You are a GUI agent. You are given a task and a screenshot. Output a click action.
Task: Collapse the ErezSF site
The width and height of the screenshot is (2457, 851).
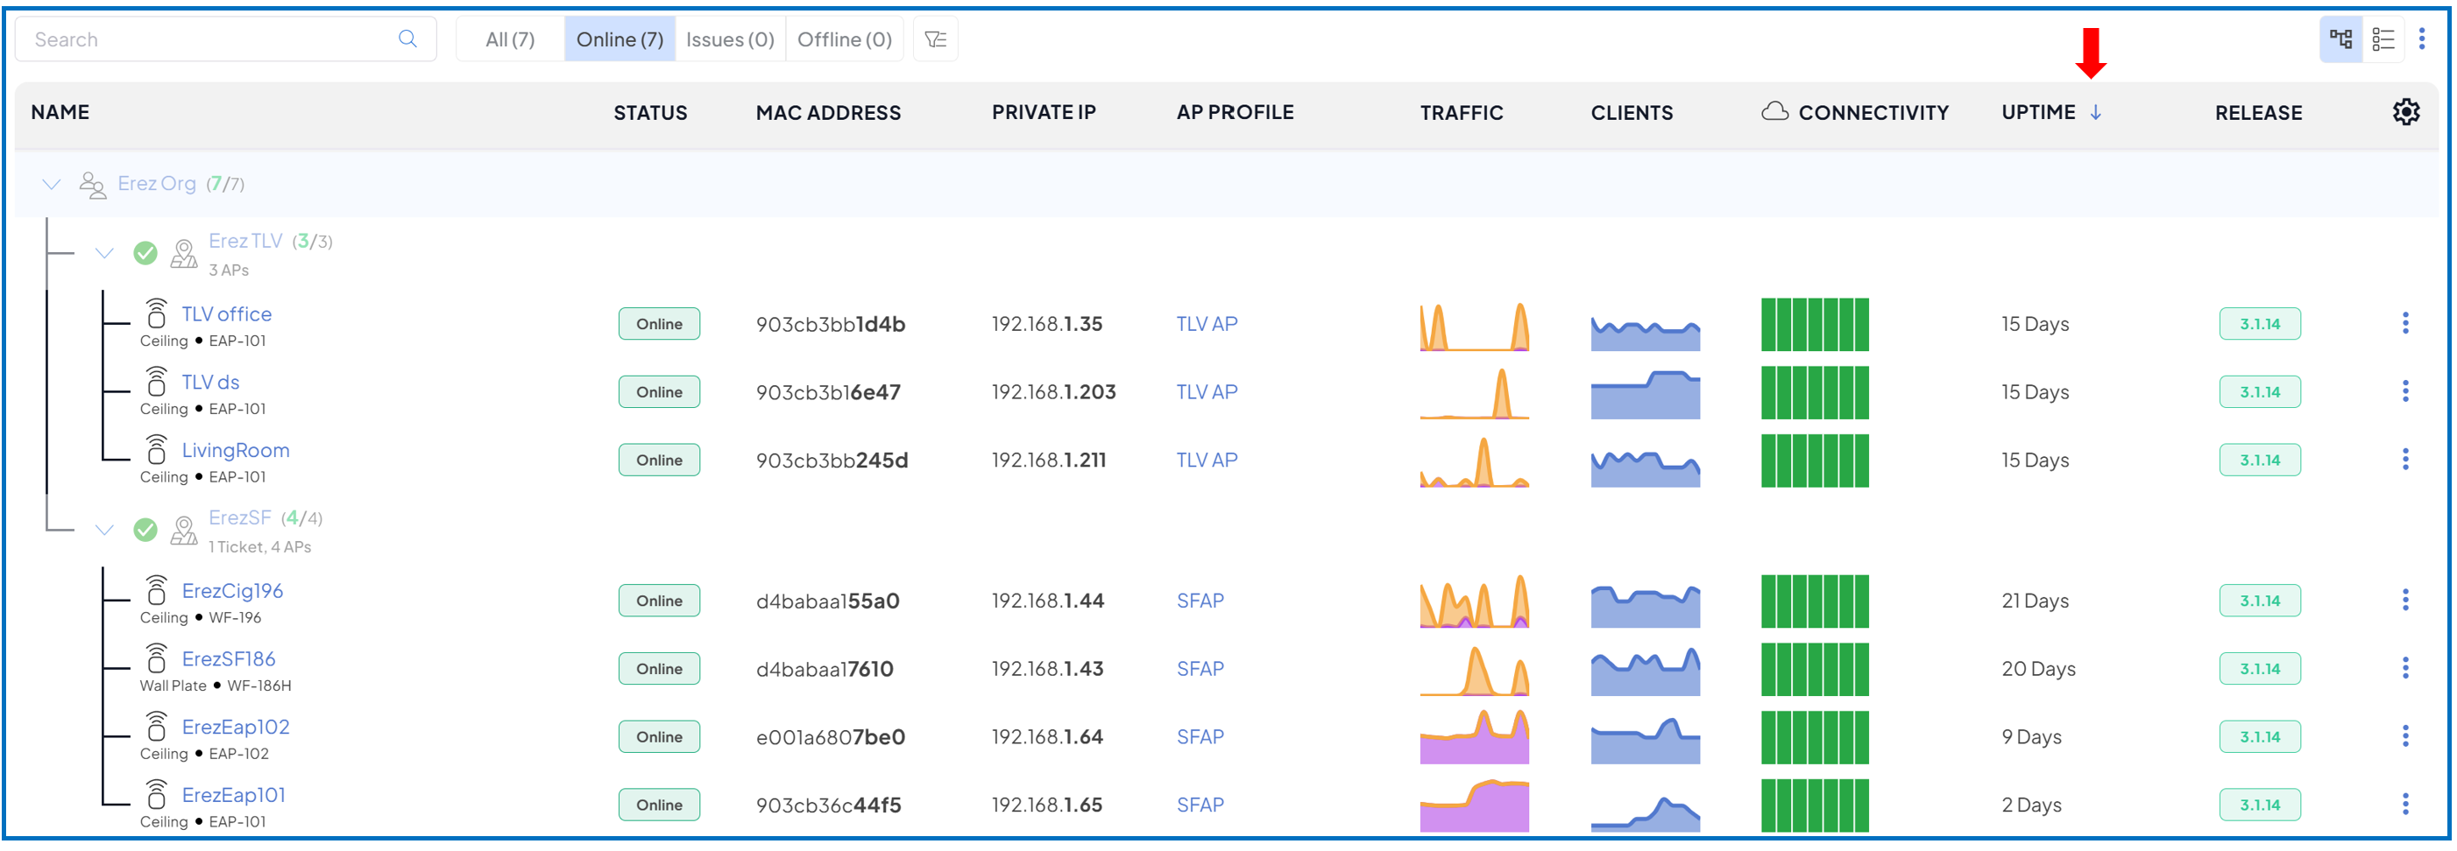[x=104, y=530]
